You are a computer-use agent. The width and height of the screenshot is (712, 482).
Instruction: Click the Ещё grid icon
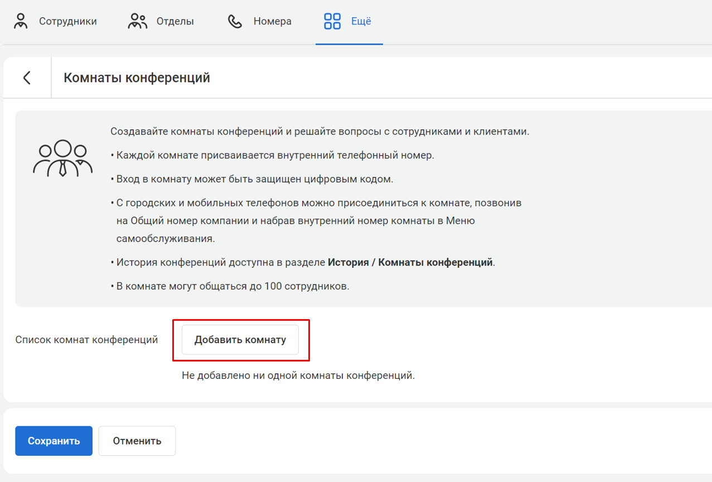pos(332,22)
